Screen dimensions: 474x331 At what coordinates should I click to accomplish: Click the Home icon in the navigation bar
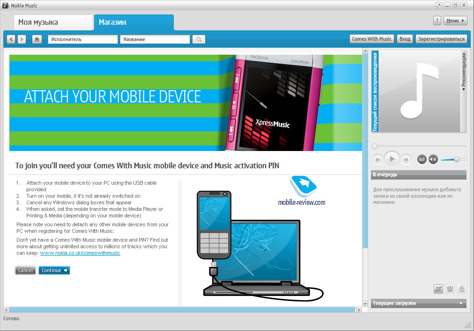pos(37,39)
